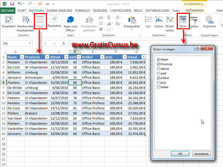This screenshot has width=223, height=167.
Task: Insert a Hyperlink
Action: (x=209, y=22)
